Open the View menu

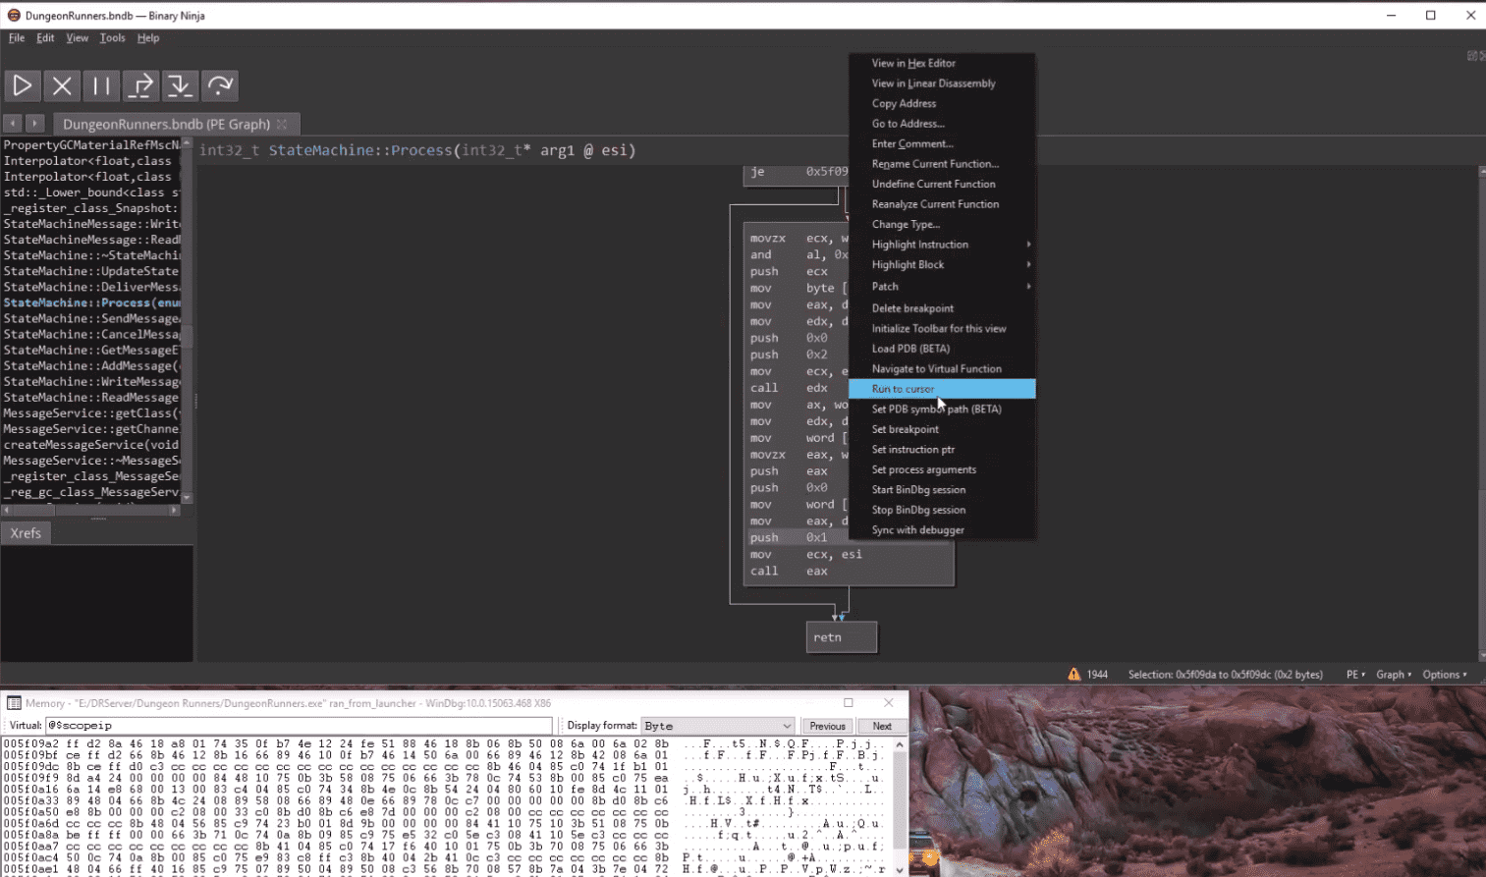[x=77, y=37]
